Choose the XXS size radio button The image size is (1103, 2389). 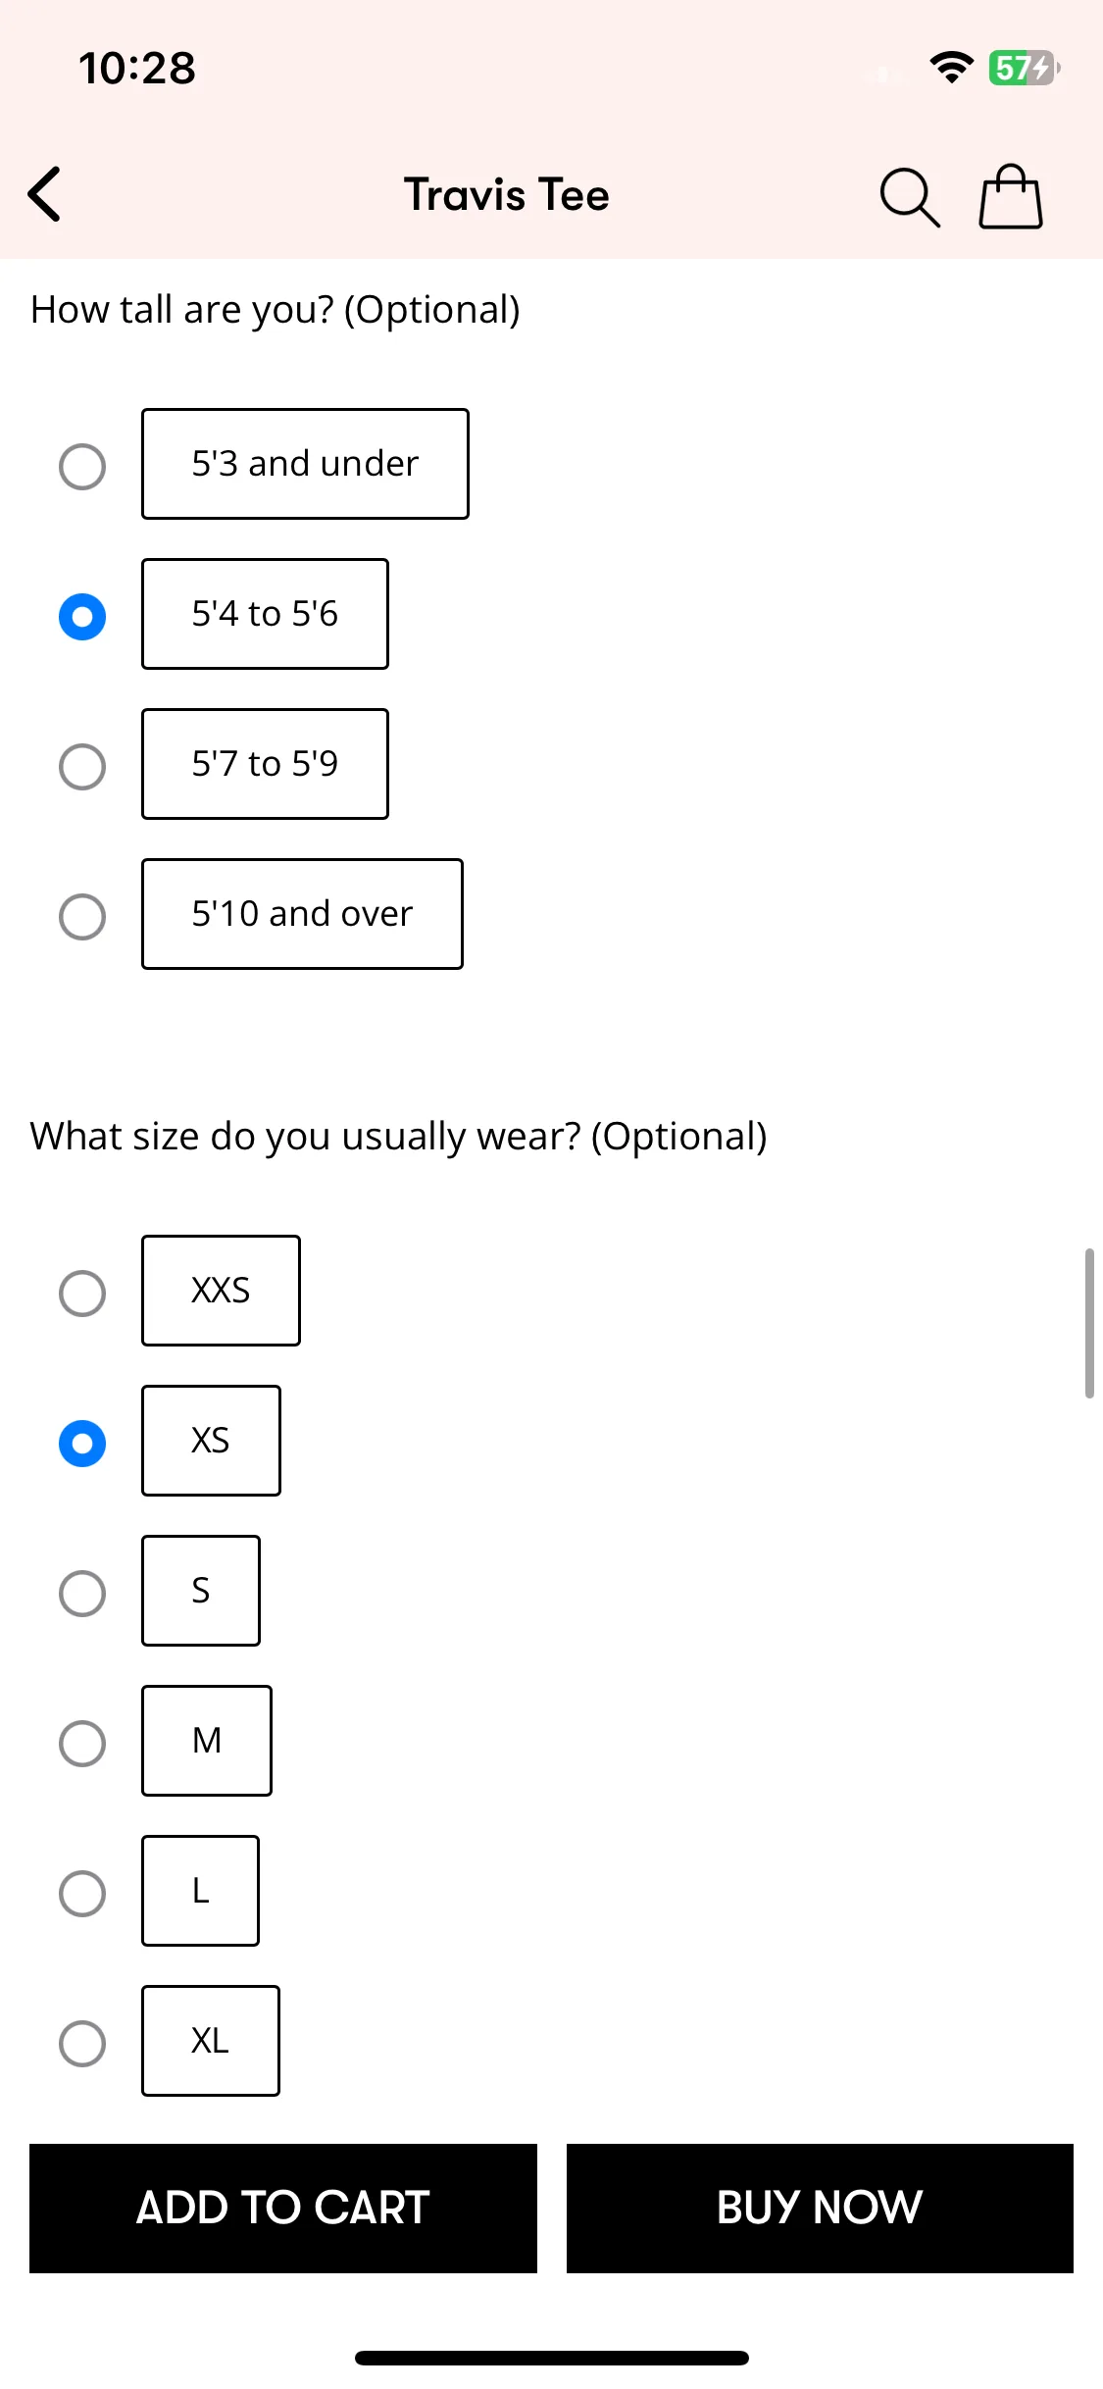pos(82,1293)
